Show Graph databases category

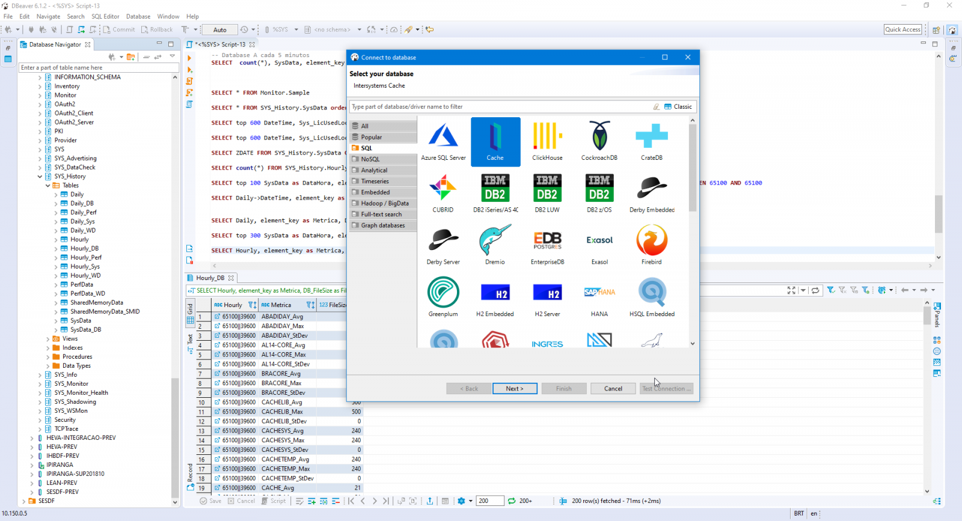point(383,225)
